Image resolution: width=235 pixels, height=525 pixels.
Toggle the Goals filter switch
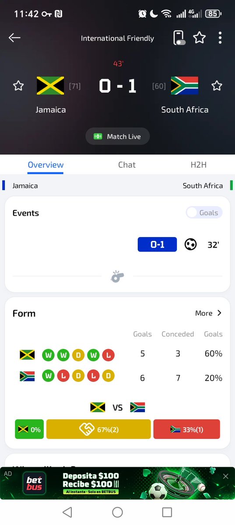tap(204, 213)
